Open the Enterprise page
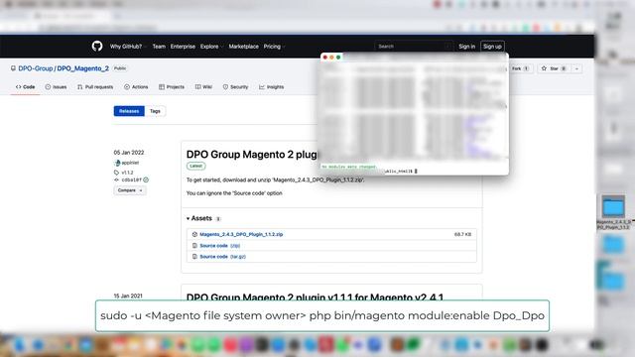635x357 pixels. point(183,47)
